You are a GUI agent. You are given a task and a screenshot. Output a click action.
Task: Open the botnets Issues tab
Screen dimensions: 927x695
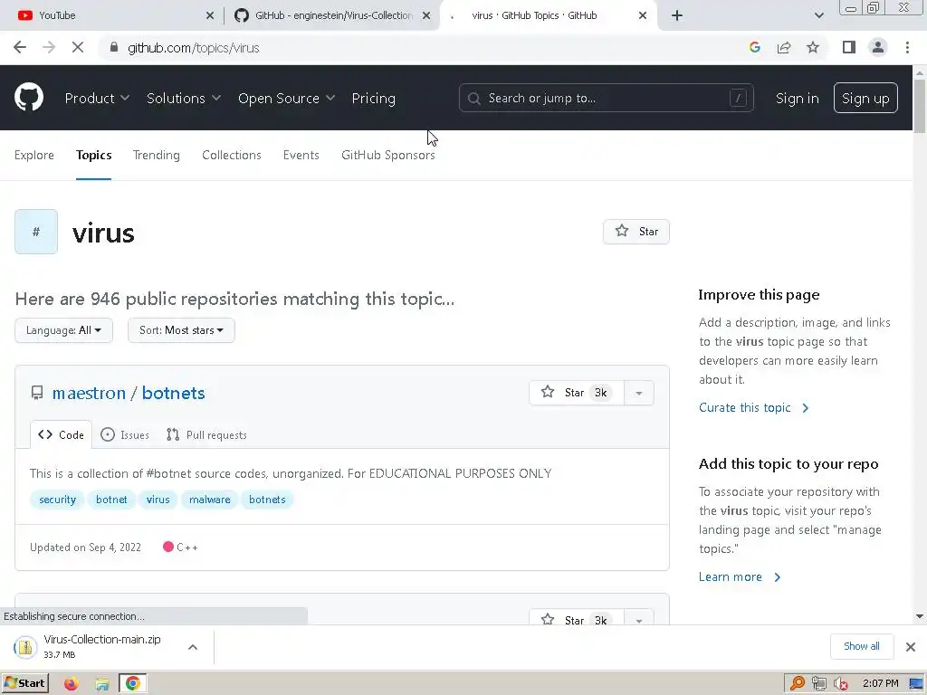click(x=125, y=435)
